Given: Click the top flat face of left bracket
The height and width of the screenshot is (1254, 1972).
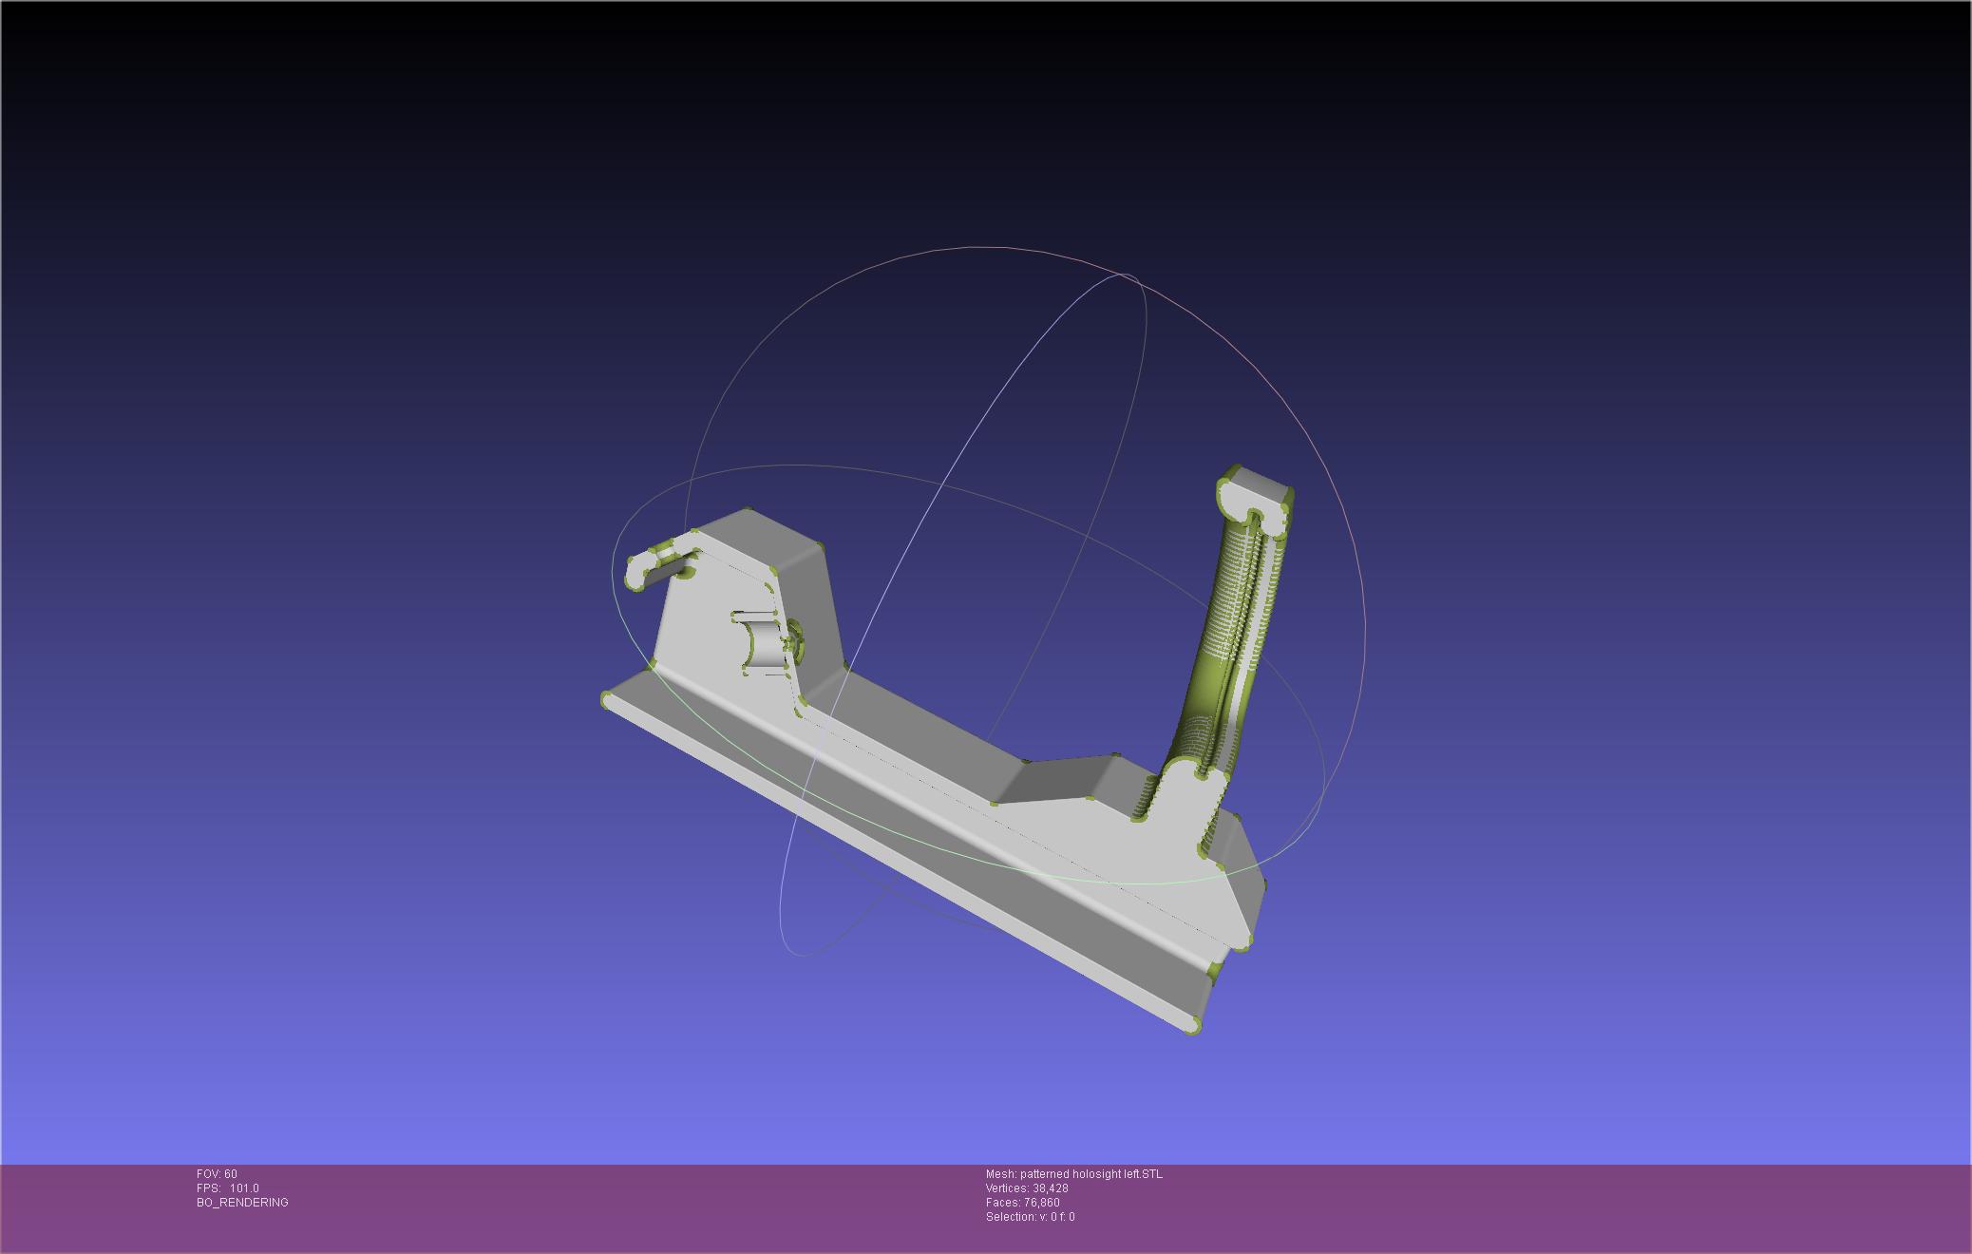Looking at the screenshot, I should point(760,537).
